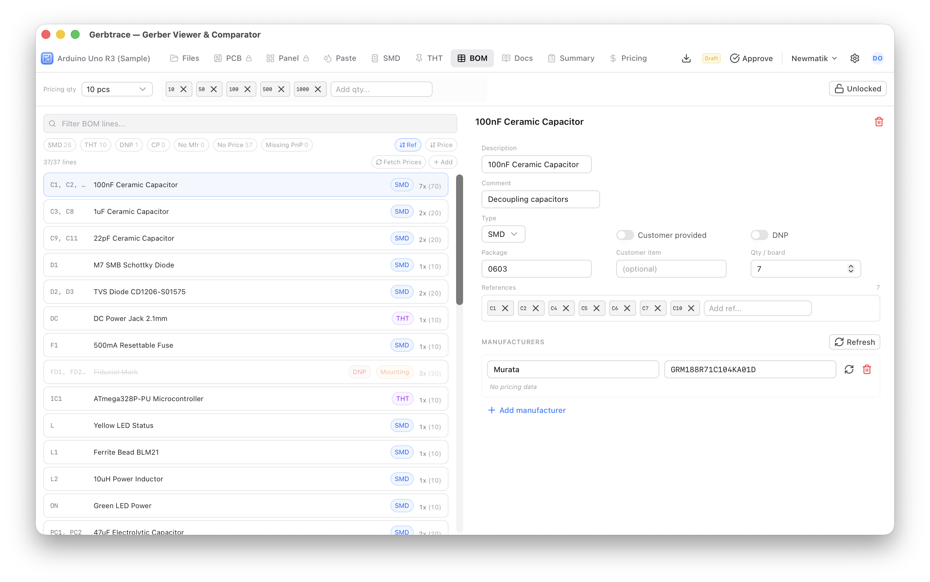The width and height of the screenshot is (930, 582).
Task: Remove reference C7 from the references
Action: pyautogui.click(x=657, y=308)
